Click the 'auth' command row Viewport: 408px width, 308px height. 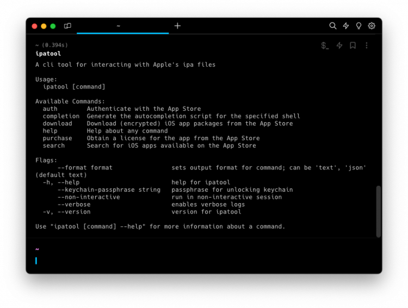pos(122,109)
